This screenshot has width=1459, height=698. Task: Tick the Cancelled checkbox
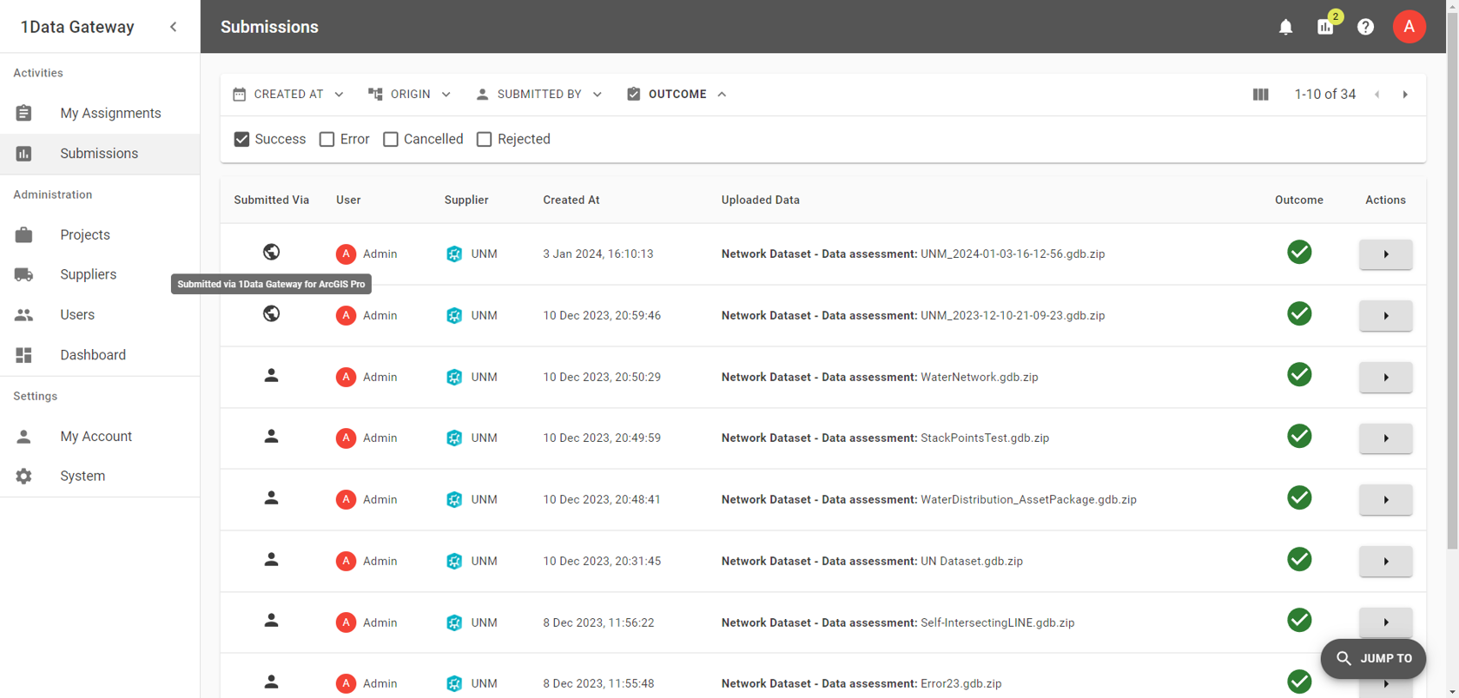pos(391,139)
